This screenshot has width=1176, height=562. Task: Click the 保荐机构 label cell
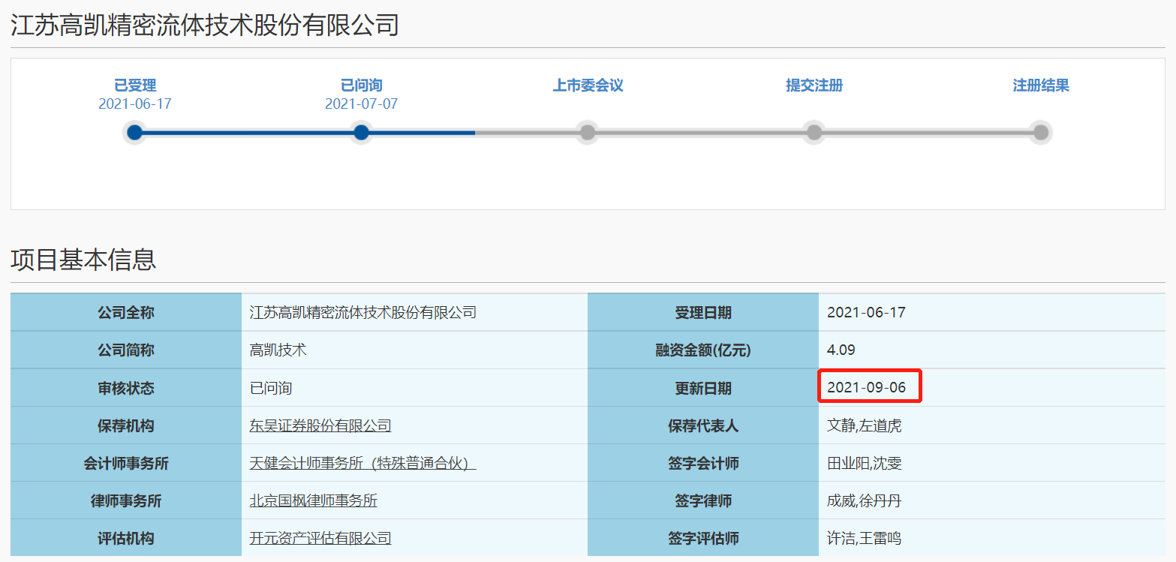tap(126, 425)
